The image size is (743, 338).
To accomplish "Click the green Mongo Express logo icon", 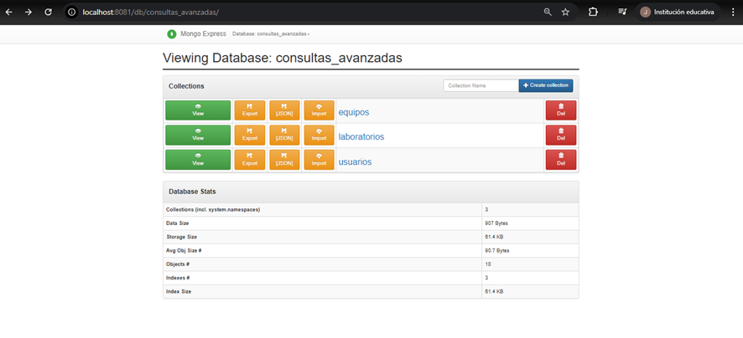I will 172,34.
